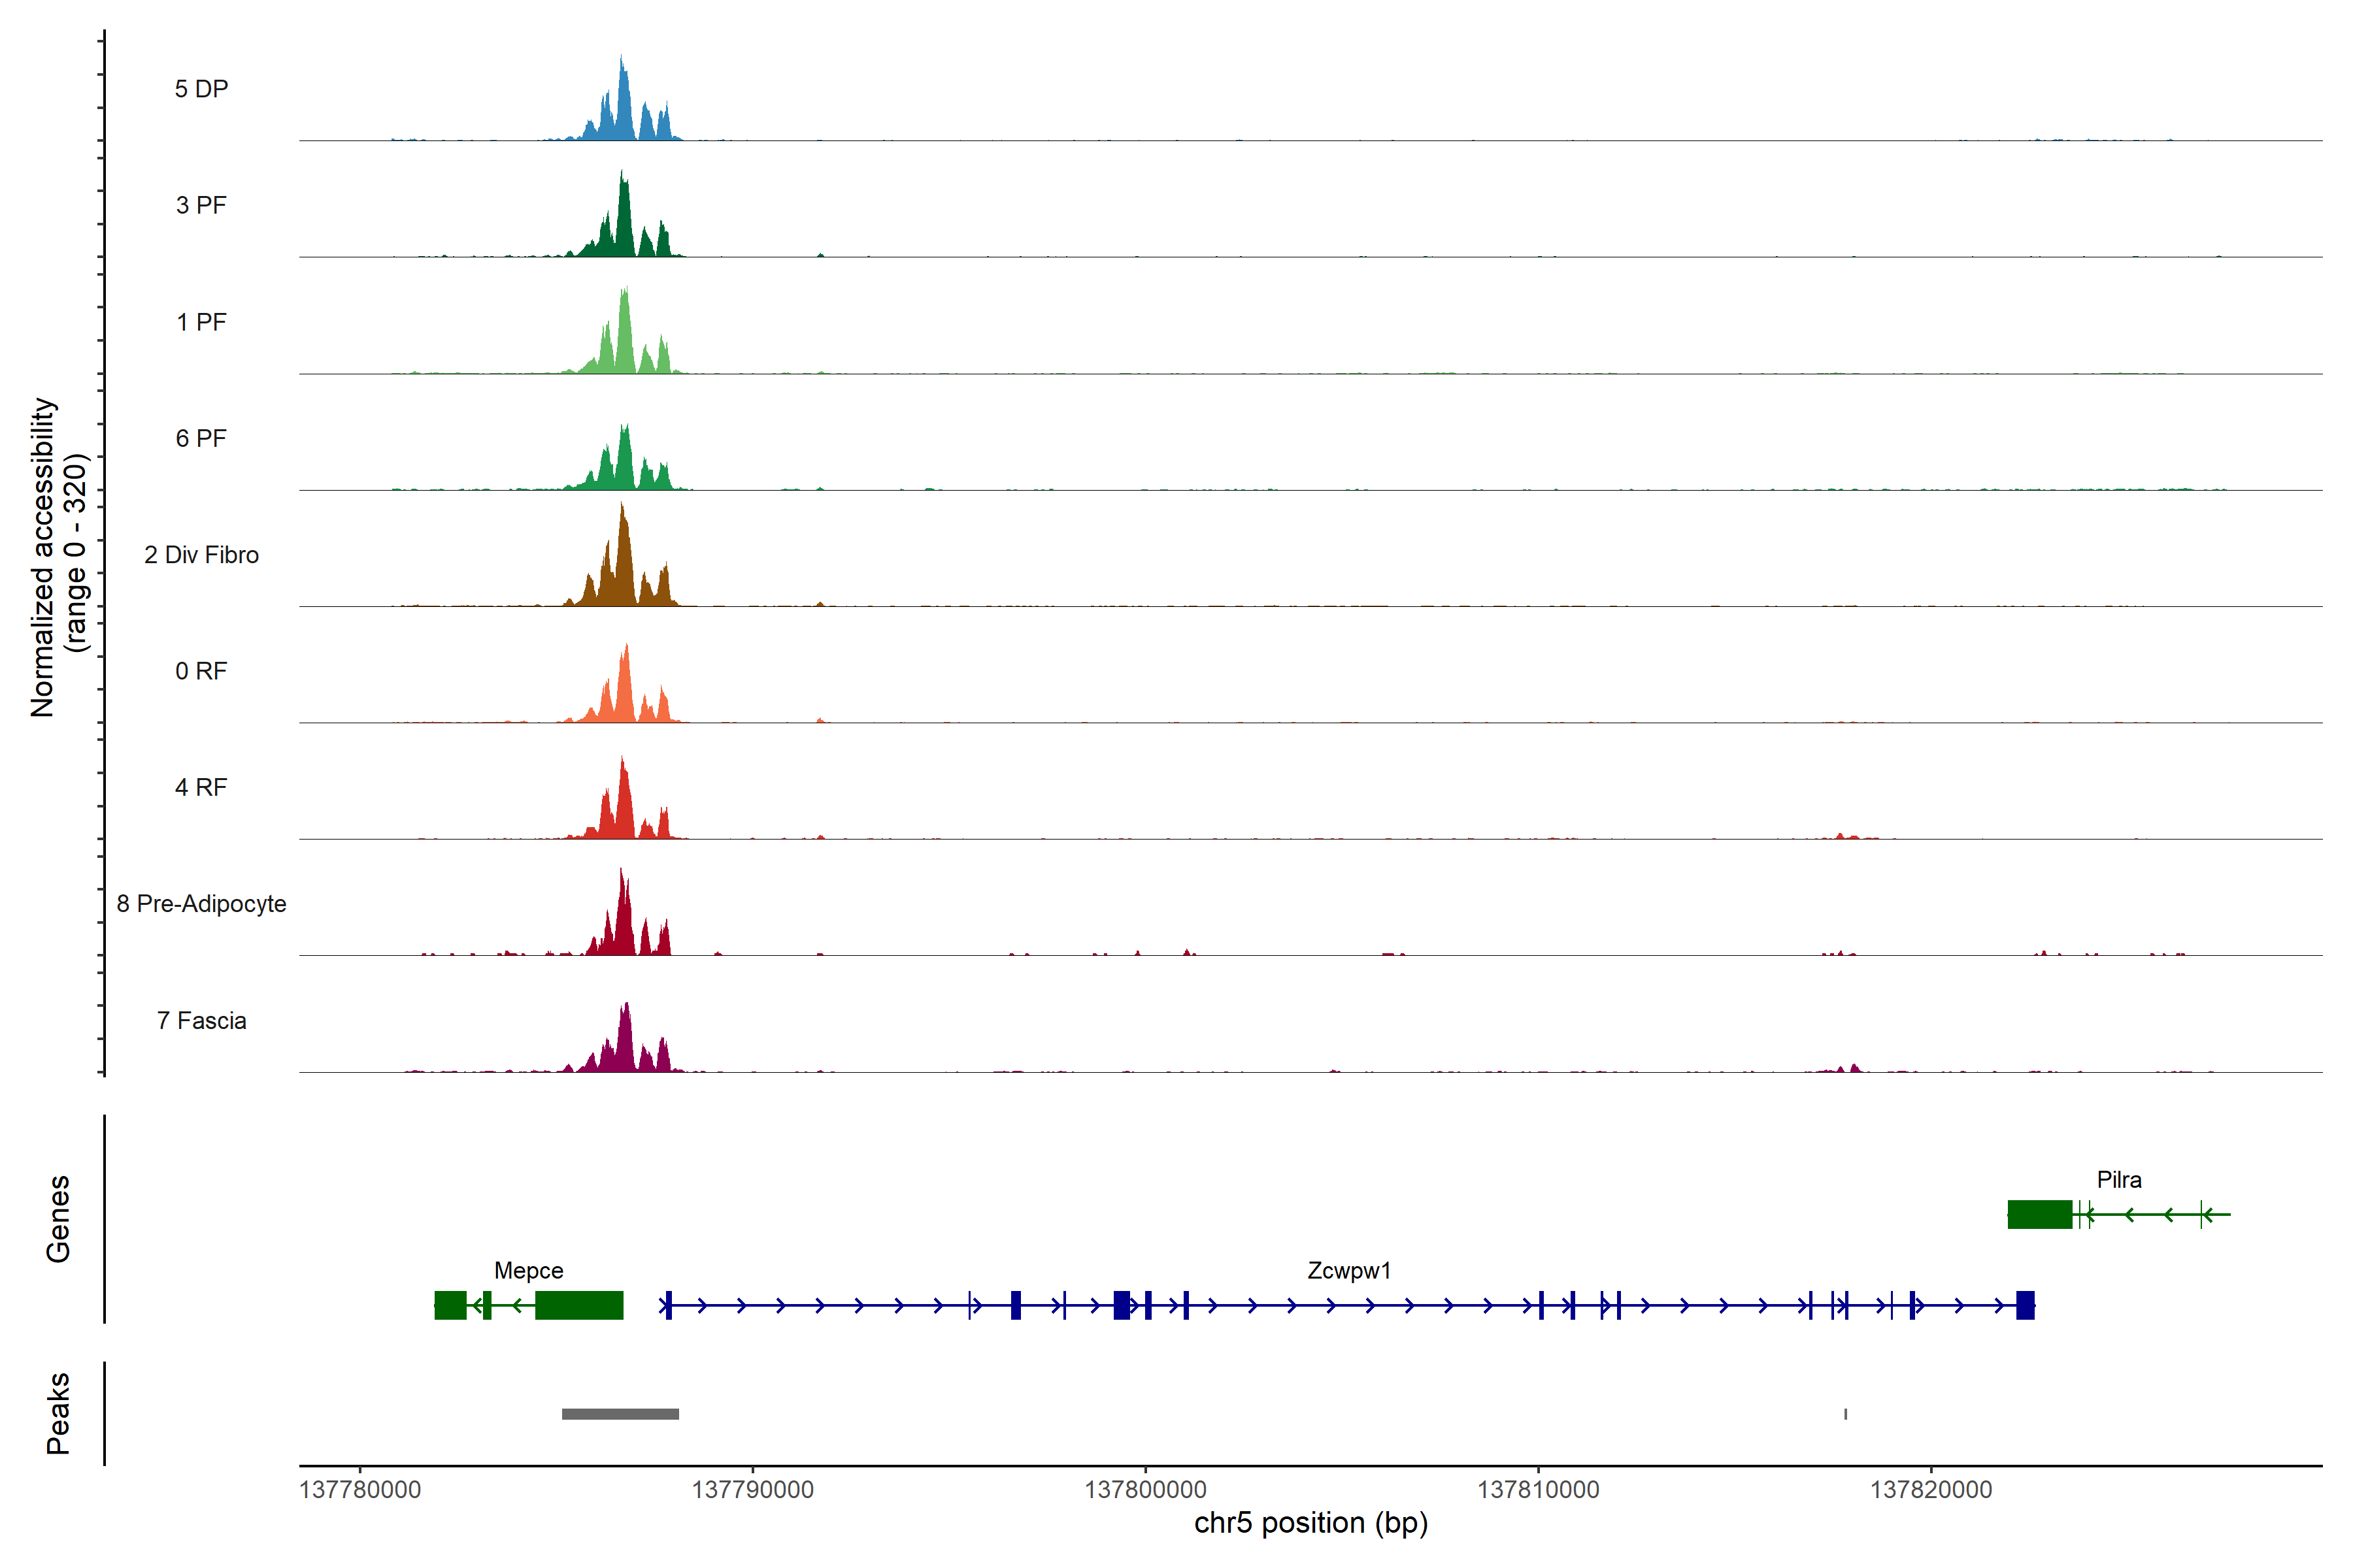Screen dimensions: 2353x1568
Task: Click the wide gray peak region bar
Action: click(620, 1414)
